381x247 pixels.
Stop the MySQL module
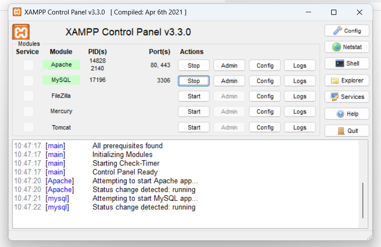pos(194,81)
